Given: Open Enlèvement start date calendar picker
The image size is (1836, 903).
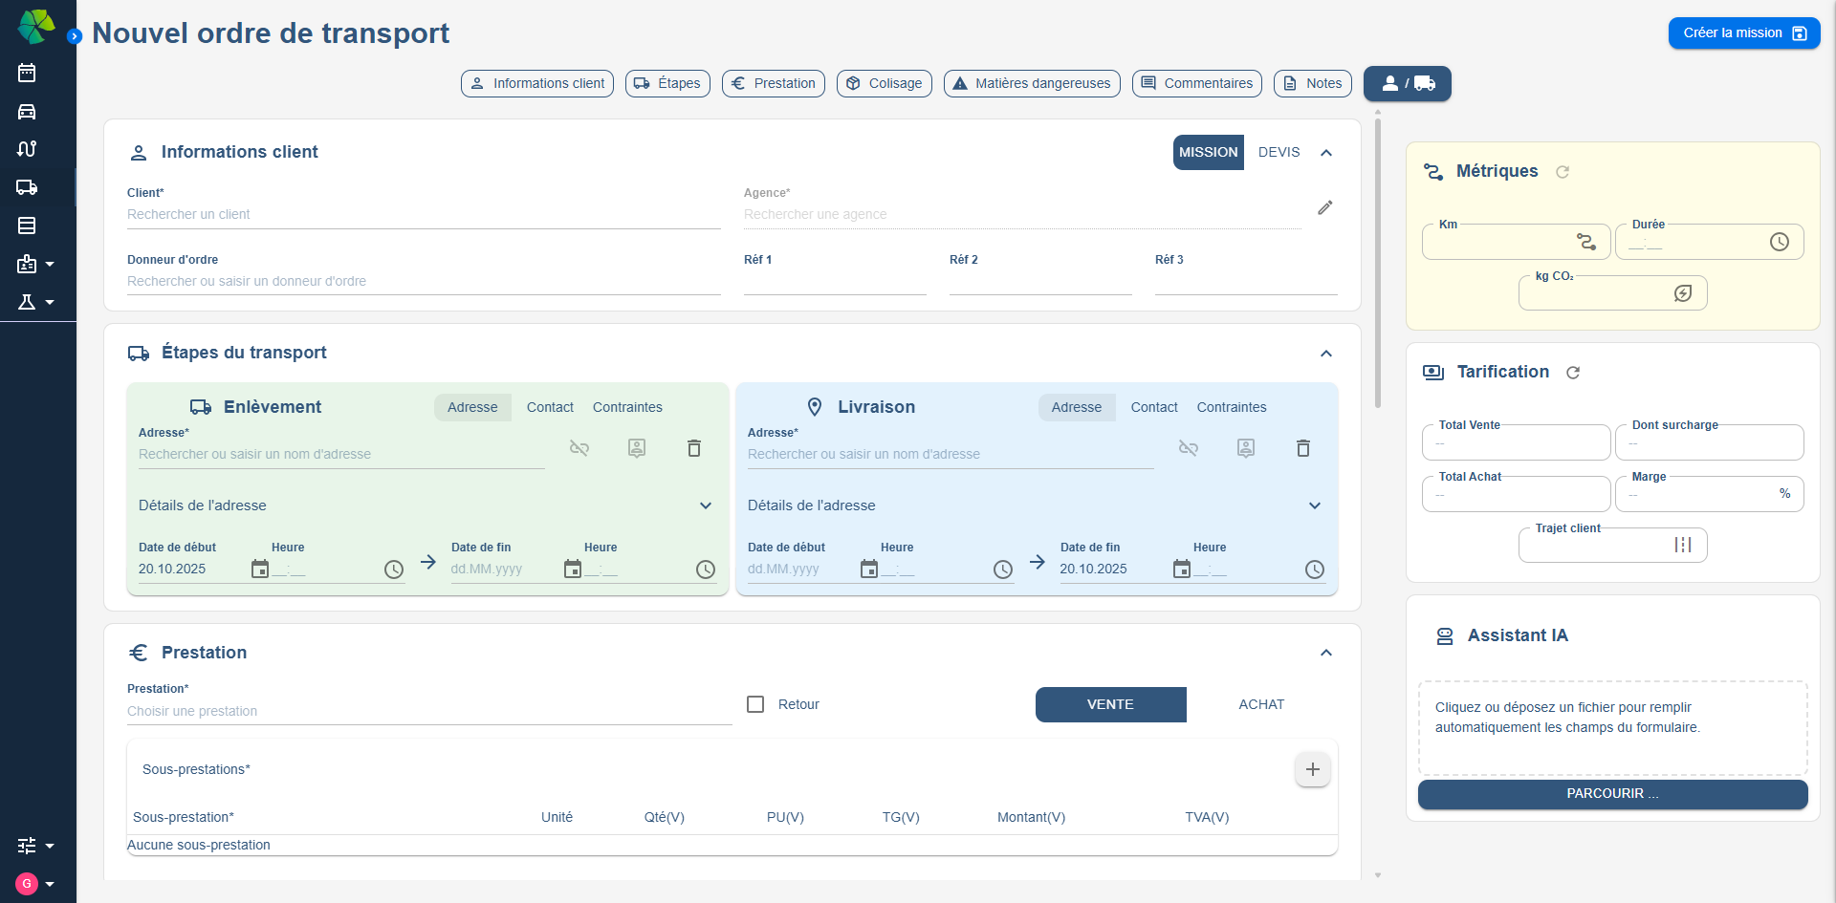Looking at the screenshot, I should (x=260, y=570).
